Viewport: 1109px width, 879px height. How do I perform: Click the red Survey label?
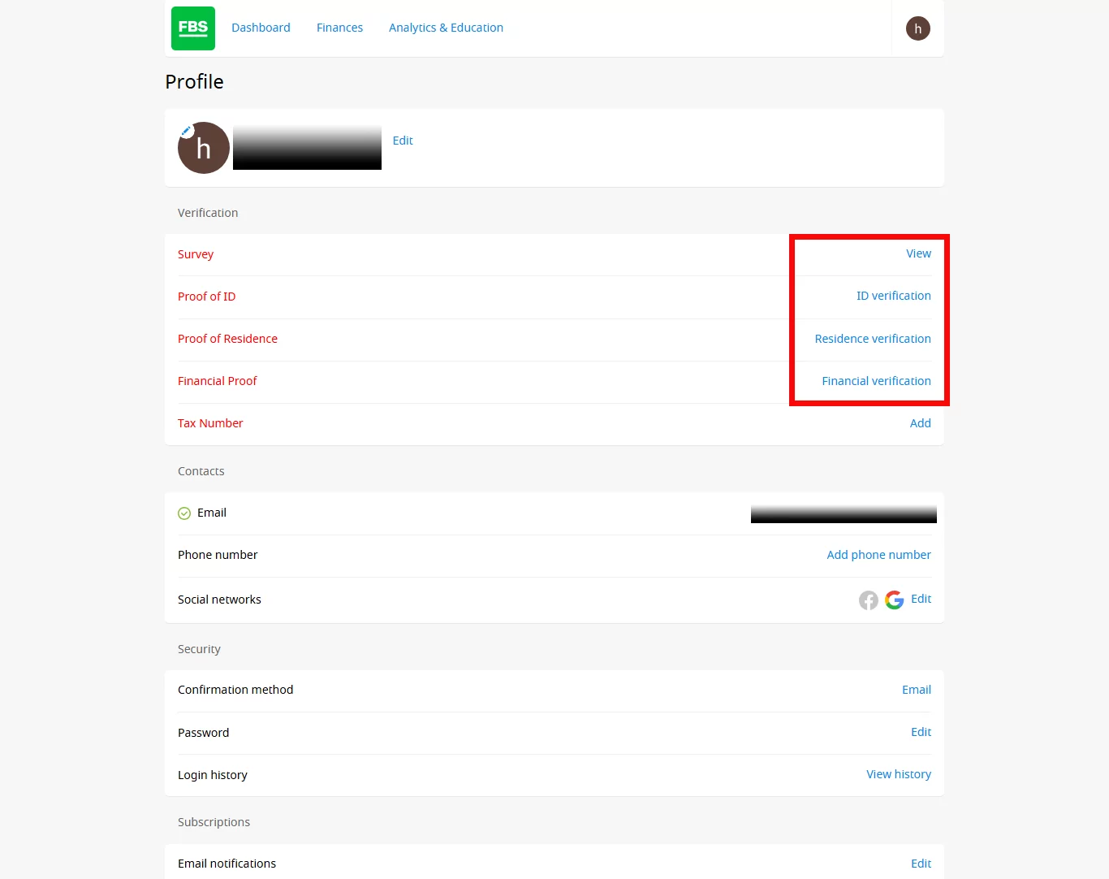coord(196,254)
